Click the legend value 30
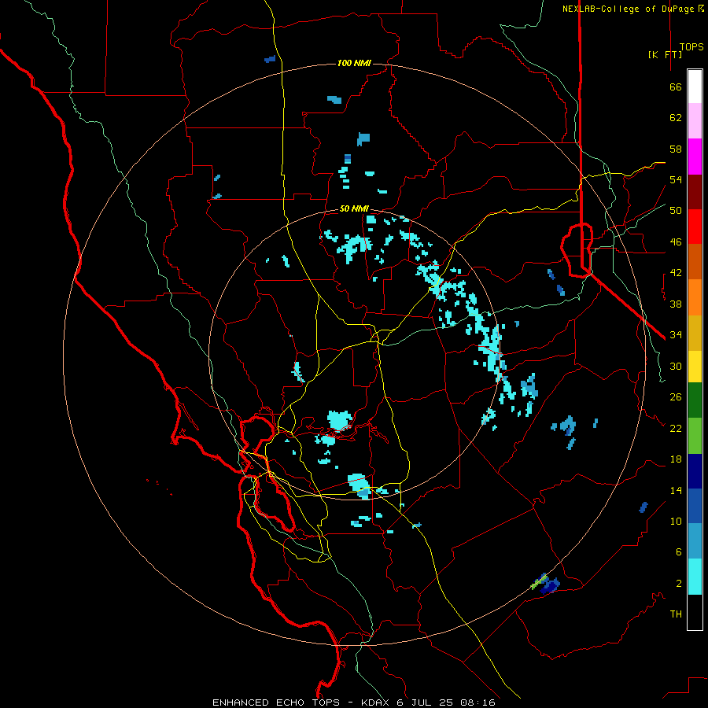 [x=676, y=366]
